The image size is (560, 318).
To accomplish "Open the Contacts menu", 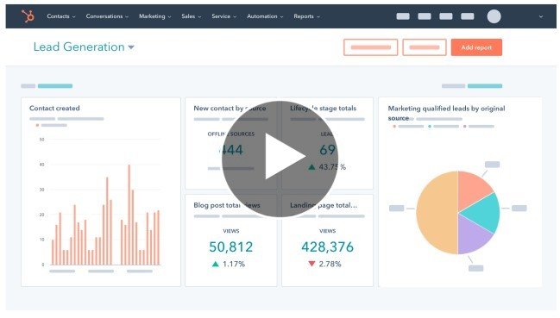I will coord(61,16).
